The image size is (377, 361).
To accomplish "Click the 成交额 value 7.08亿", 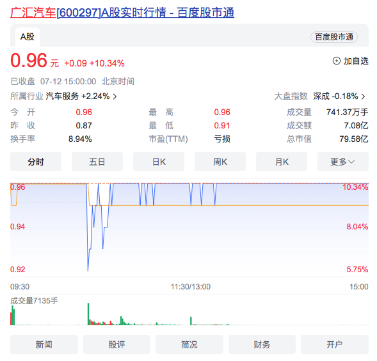I will (x=356, y=125).
